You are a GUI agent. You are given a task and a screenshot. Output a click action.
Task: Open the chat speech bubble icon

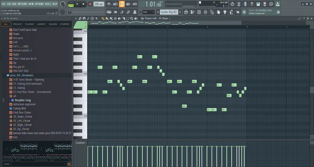[271, 4]
